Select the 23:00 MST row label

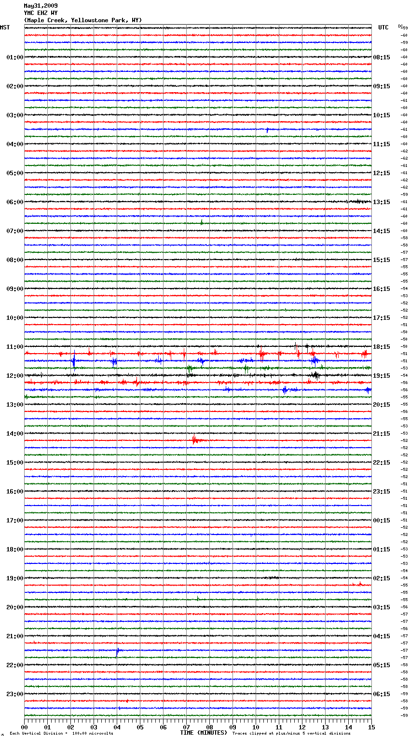tap(15, 694)
